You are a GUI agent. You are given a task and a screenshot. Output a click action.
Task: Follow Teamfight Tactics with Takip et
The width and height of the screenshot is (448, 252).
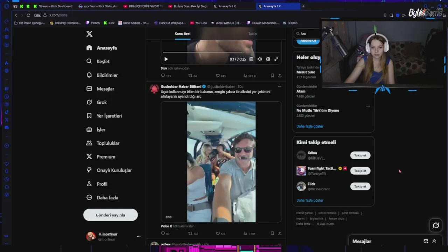[x=360, y=171]
